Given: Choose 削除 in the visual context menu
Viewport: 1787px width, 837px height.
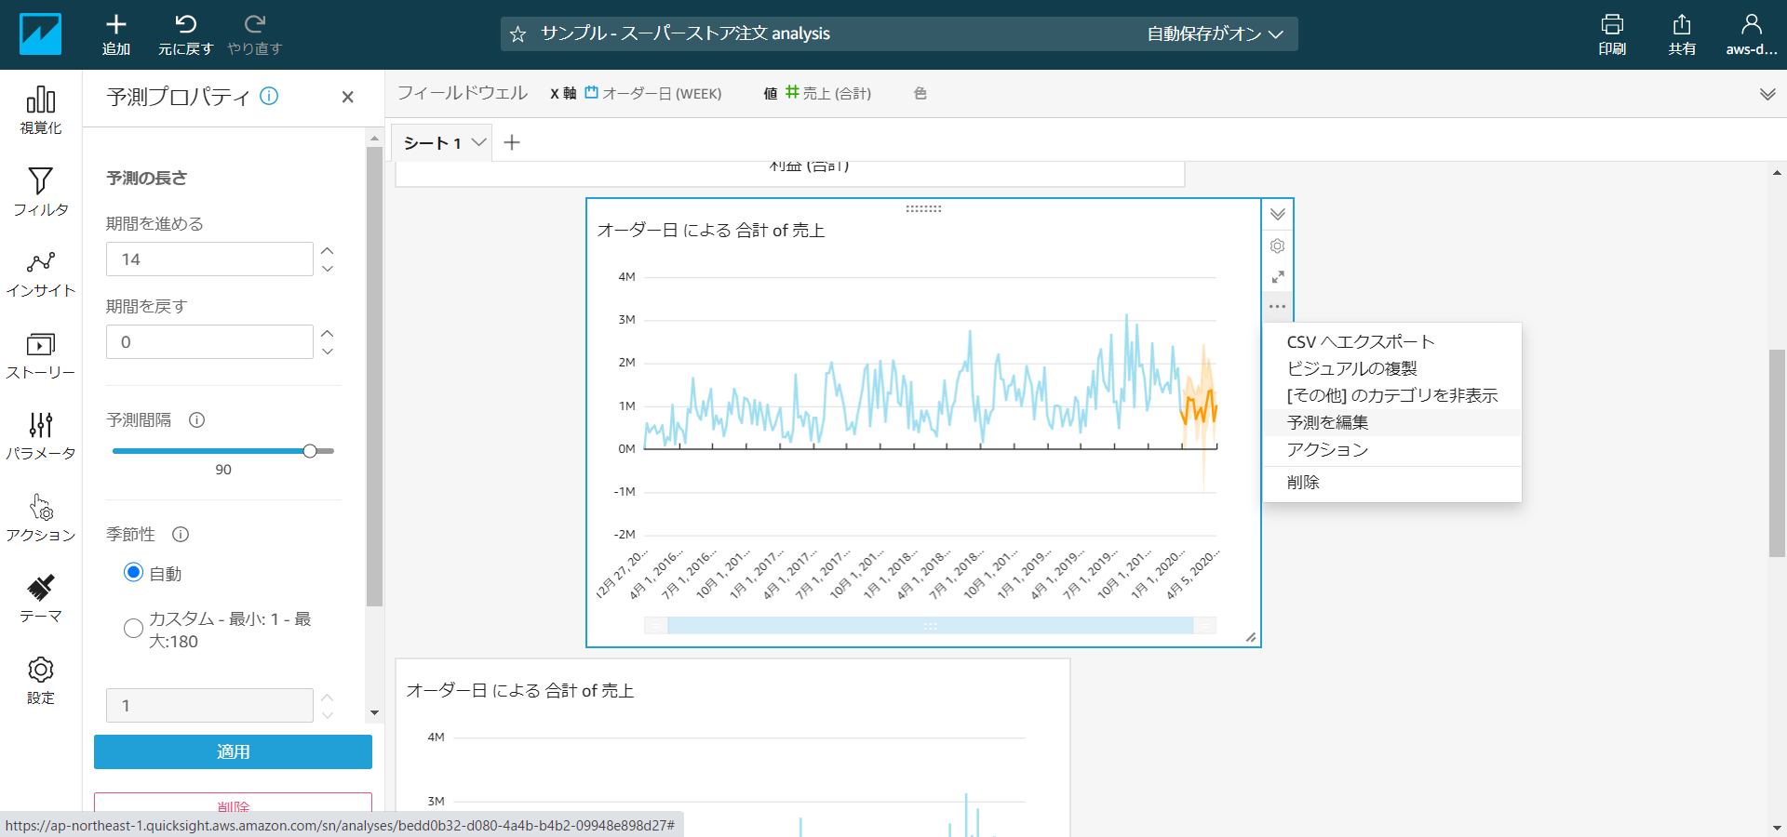Looking at the screenshot, I should (1392, 482).
